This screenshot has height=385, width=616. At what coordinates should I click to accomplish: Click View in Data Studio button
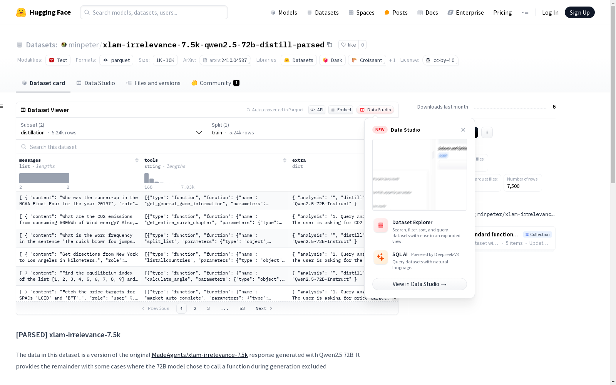[419, 284]
